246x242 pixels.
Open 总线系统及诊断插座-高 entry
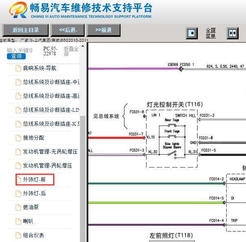point(51,96)
